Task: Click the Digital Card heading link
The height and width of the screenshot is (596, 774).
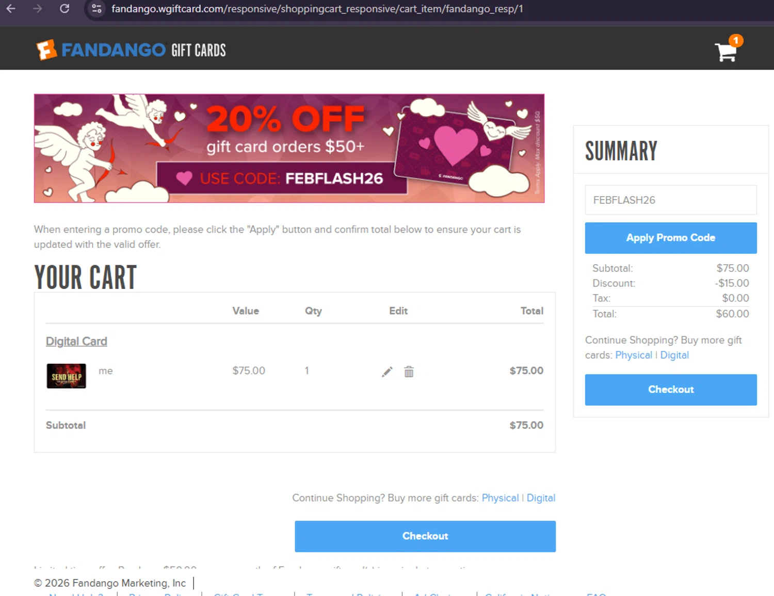Action: point(76,341)
